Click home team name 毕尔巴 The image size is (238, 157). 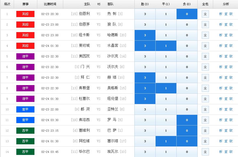pos(84,152)
